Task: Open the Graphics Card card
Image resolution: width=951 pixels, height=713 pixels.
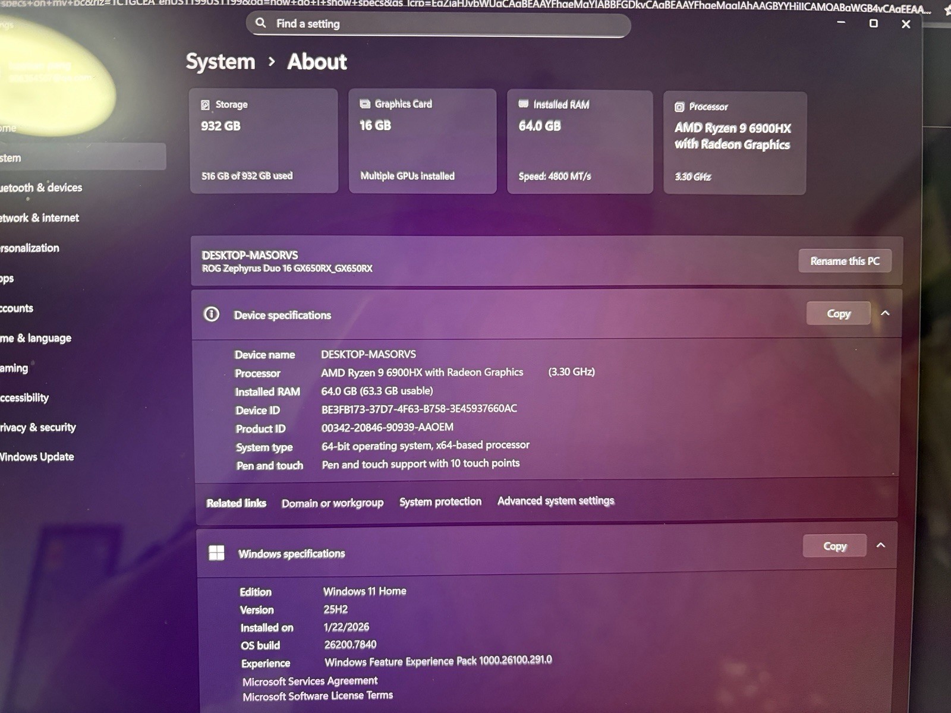Action: 423,141
